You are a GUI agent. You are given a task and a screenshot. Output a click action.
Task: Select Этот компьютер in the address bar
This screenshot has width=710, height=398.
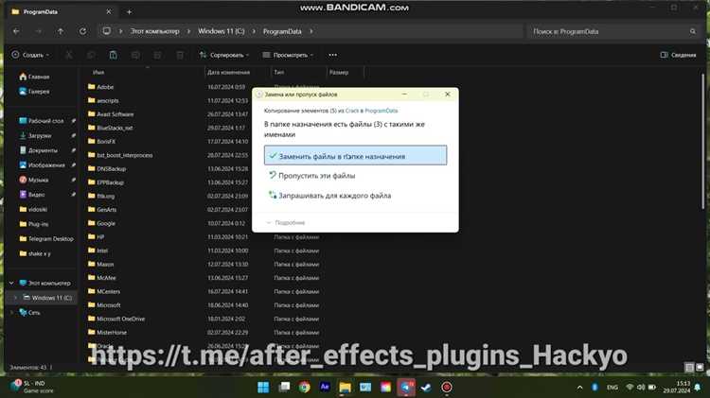pos(155,31)
